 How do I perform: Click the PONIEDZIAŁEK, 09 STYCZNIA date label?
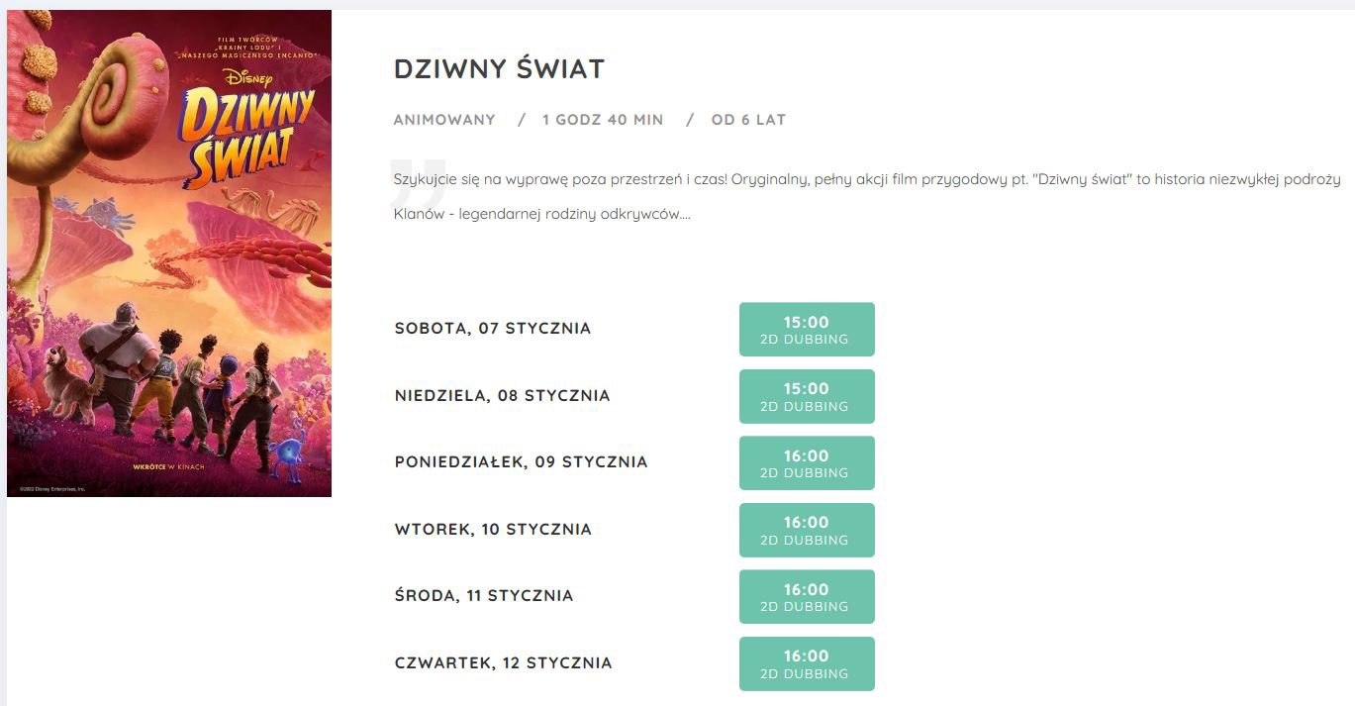tap(521, 461)
